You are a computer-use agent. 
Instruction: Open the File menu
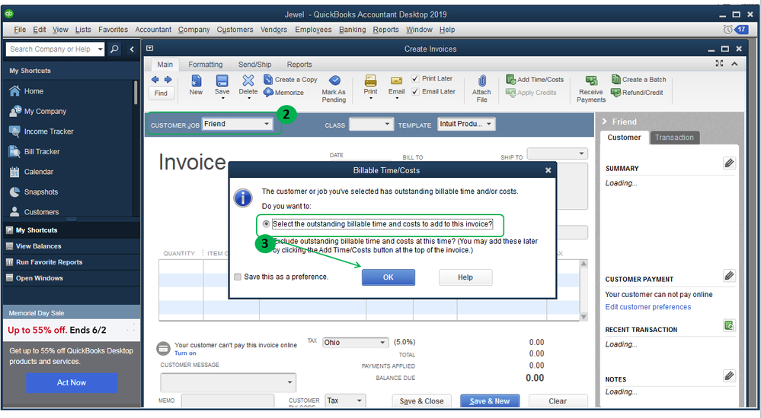click(x=20, y=30)
